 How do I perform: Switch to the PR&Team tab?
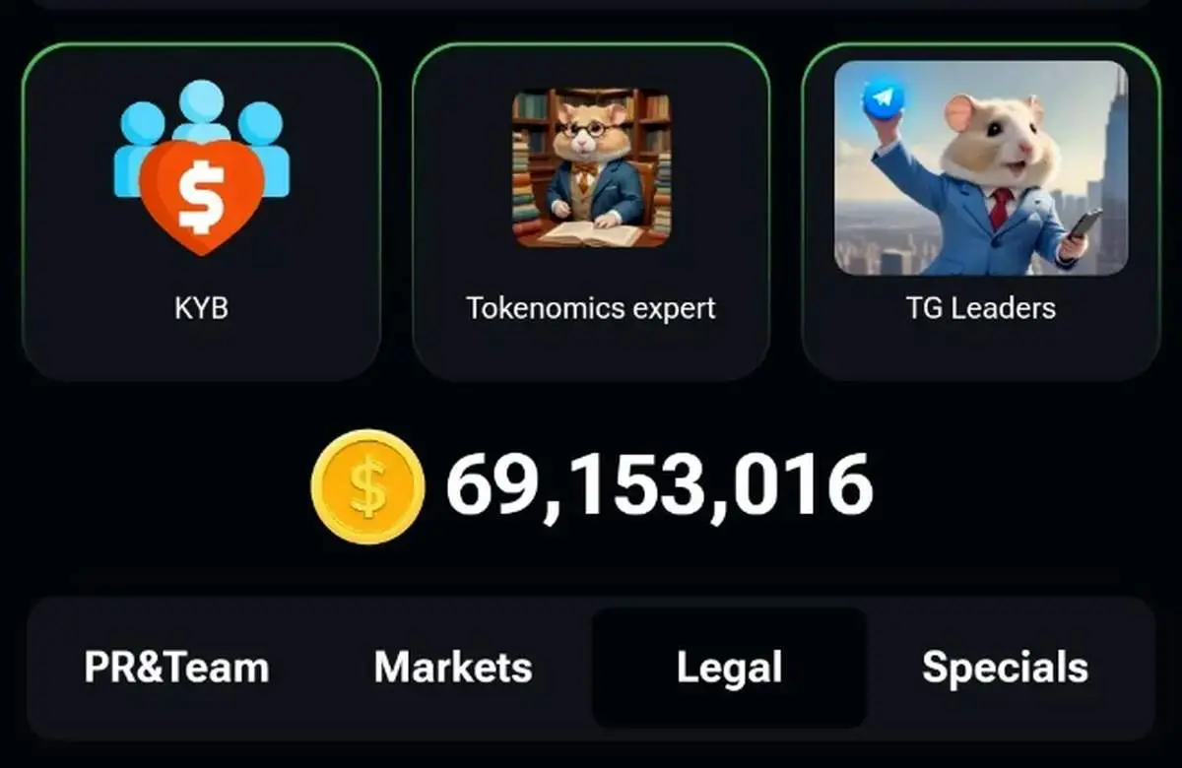click(176, 668)
